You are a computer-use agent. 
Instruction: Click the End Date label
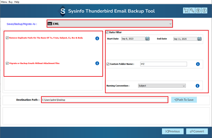point(162,39)
